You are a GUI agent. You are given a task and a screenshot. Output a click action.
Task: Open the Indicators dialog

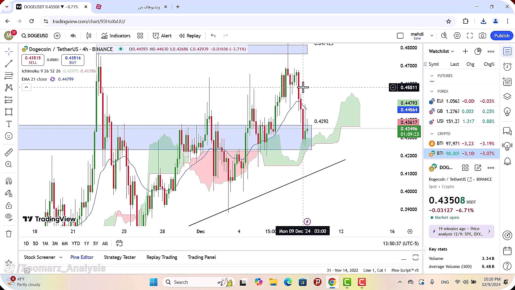tap(116, 36)
